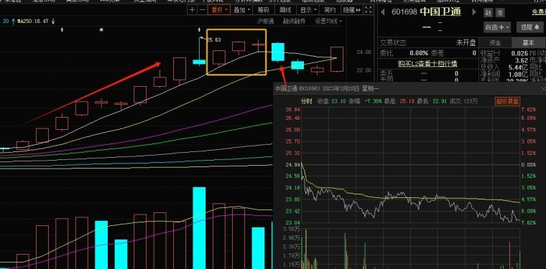Click the 超级复盘 button

(507, 101)
